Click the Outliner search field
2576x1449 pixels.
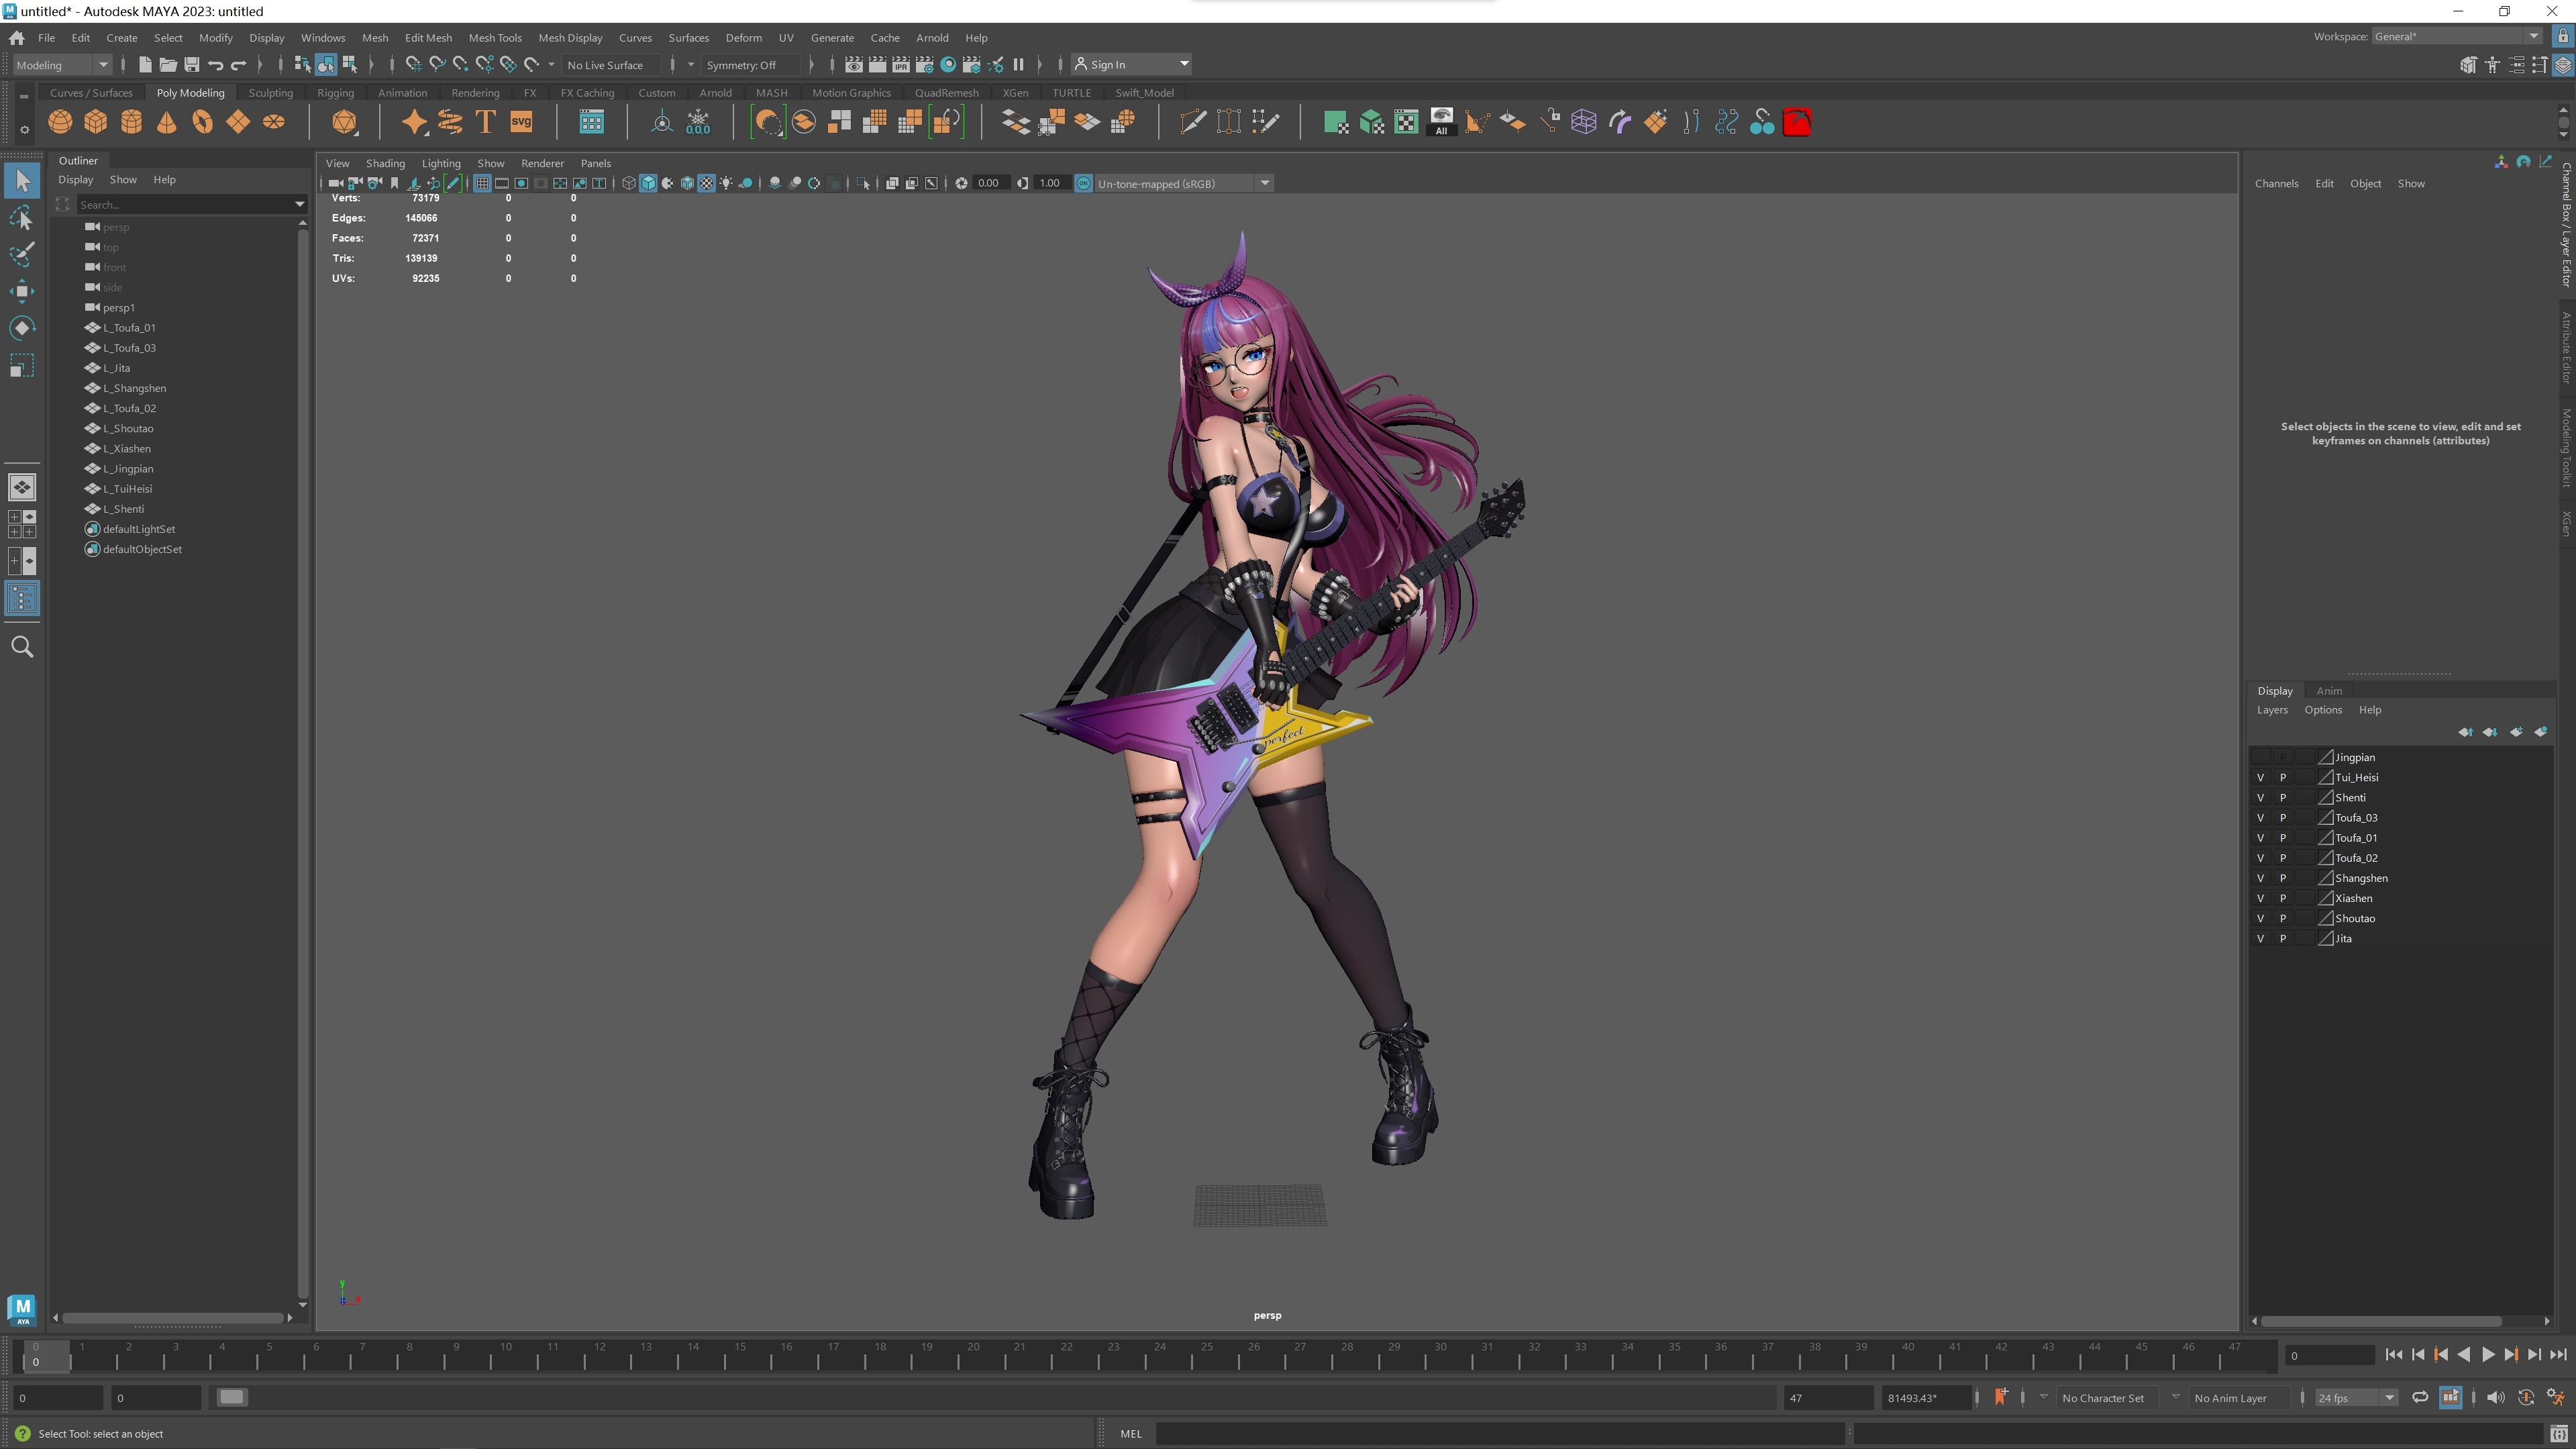[x=184, y=204]
